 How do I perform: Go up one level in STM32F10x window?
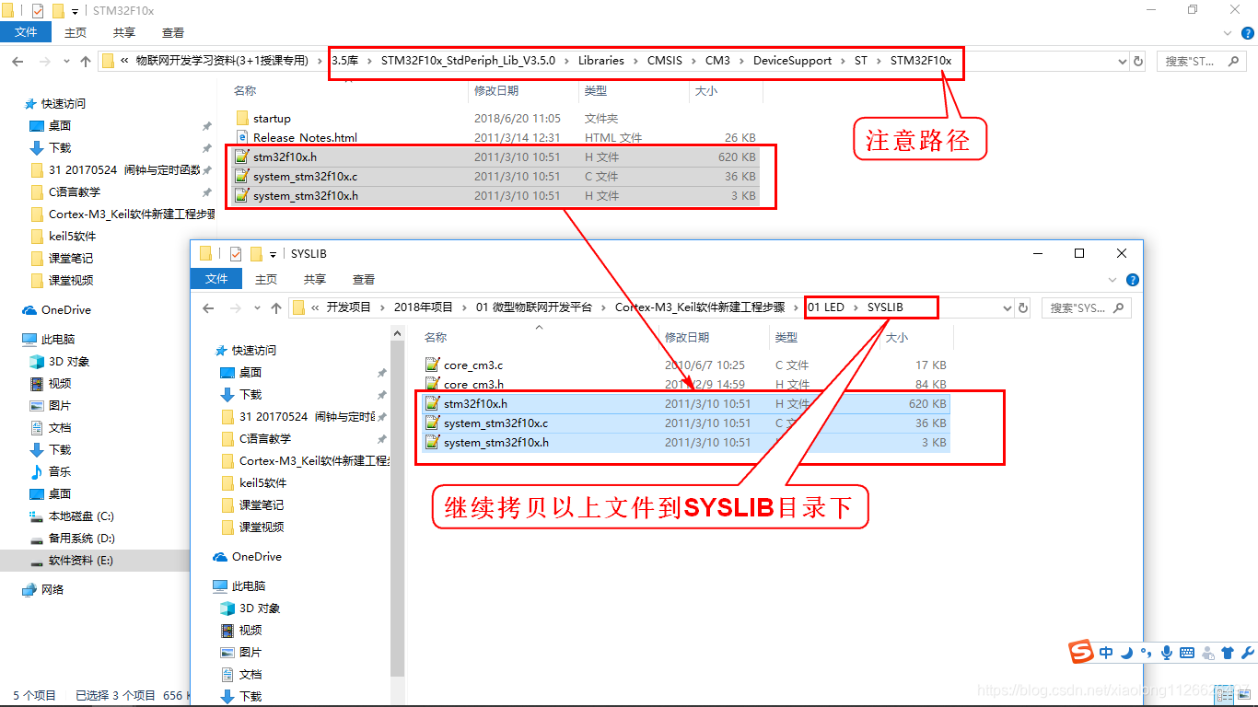[86, 61]
